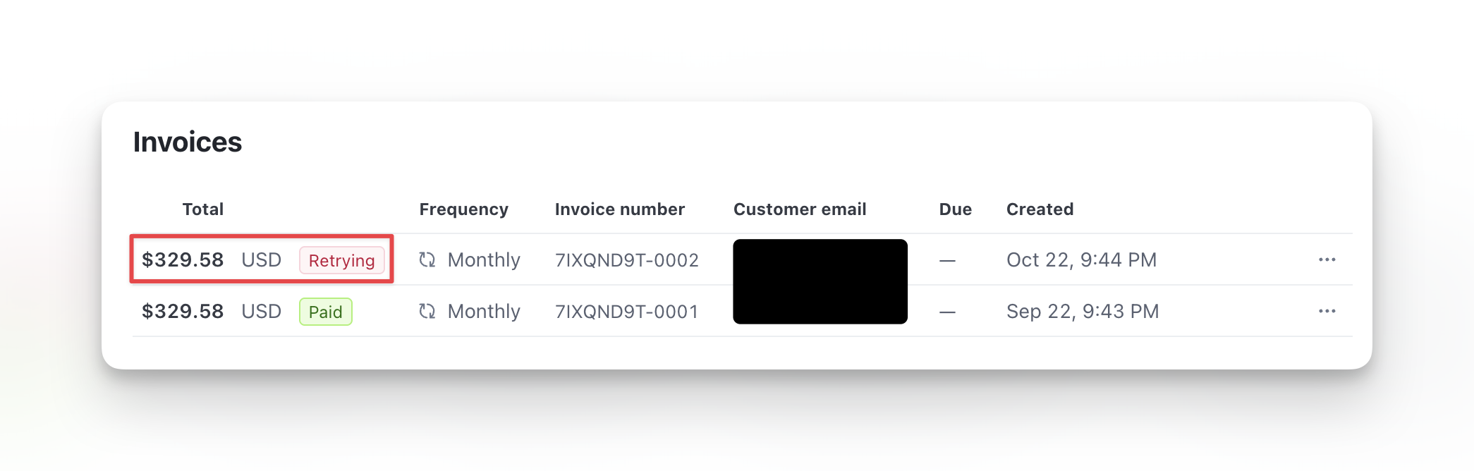Click the Frequency column header

[464, 209]
